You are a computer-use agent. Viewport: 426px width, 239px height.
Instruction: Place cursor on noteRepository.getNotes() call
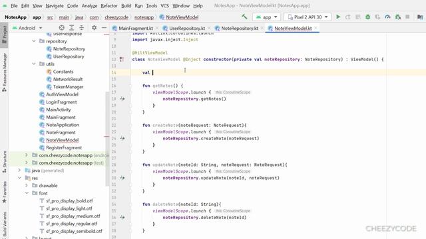pyautogui.click(x=194, y=99)
